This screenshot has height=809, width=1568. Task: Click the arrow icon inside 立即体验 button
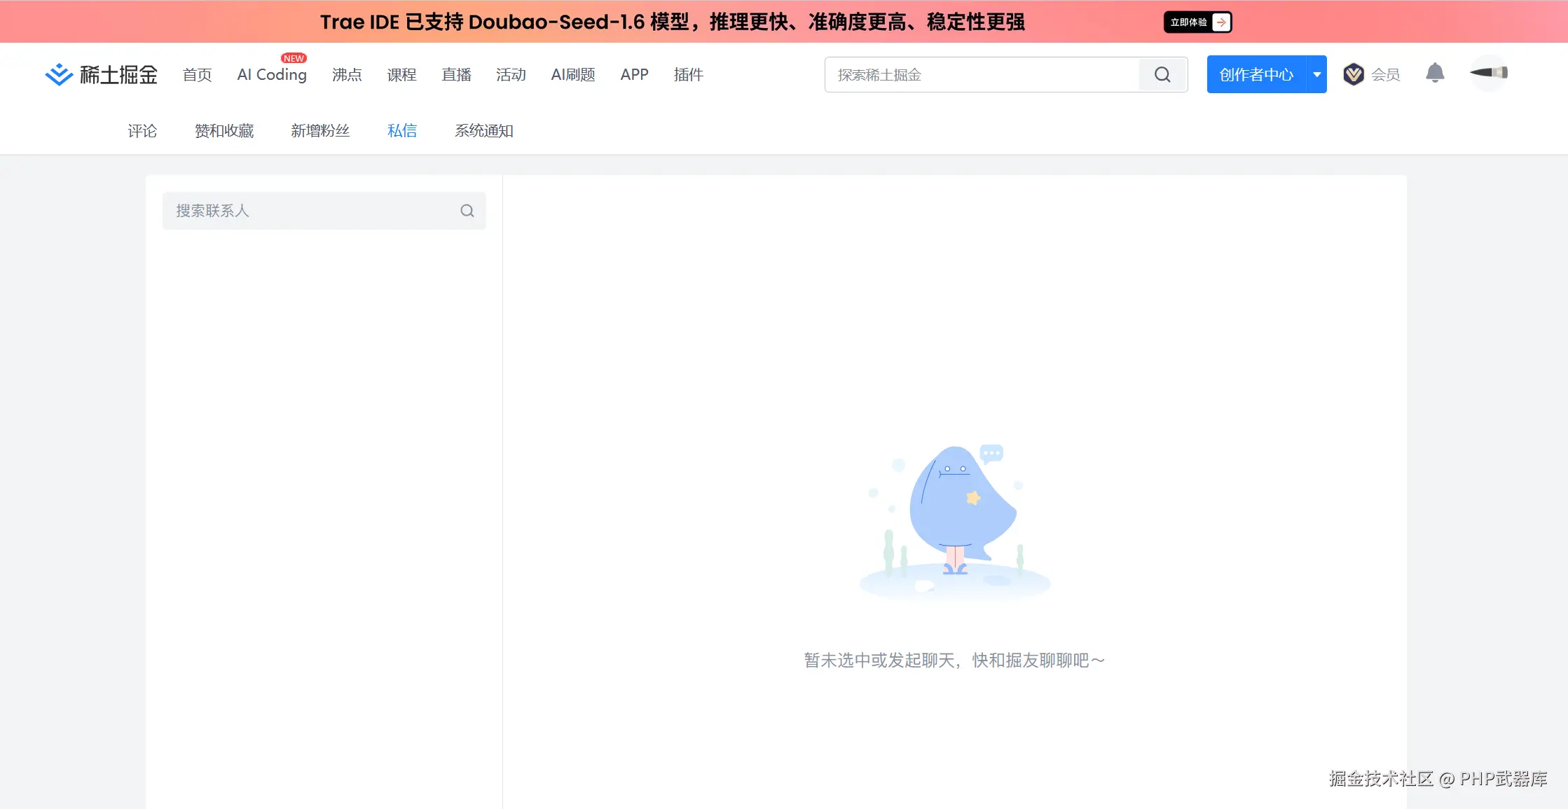[1220, 22]
